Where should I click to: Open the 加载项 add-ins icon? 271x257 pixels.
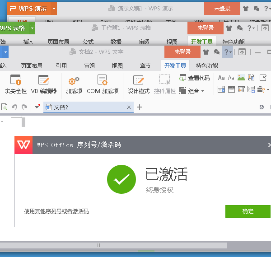point(74,84)
